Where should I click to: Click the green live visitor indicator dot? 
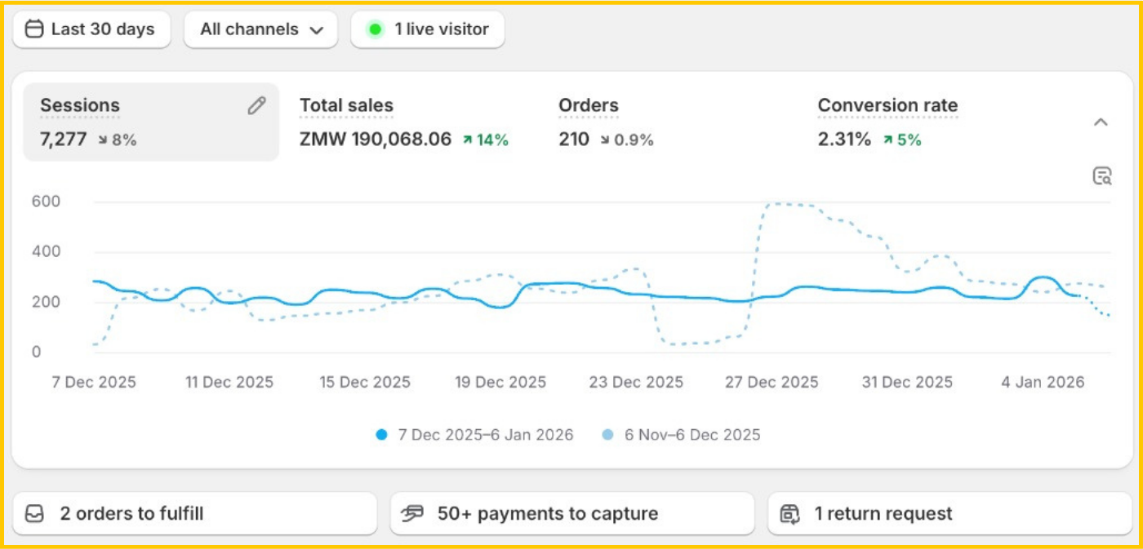[375, 29]
